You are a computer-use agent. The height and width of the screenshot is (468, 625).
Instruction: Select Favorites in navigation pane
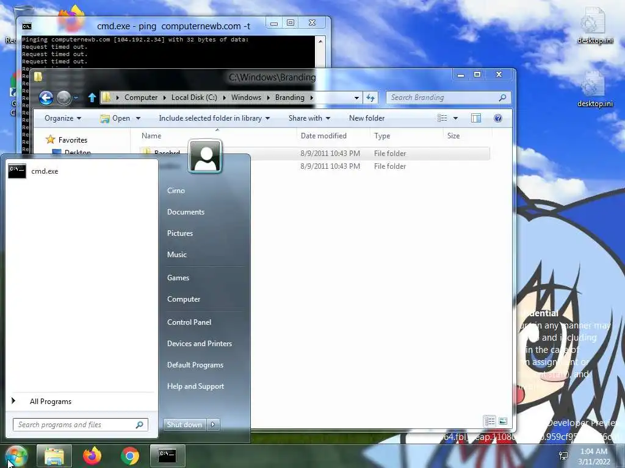(x=73, y=140)
